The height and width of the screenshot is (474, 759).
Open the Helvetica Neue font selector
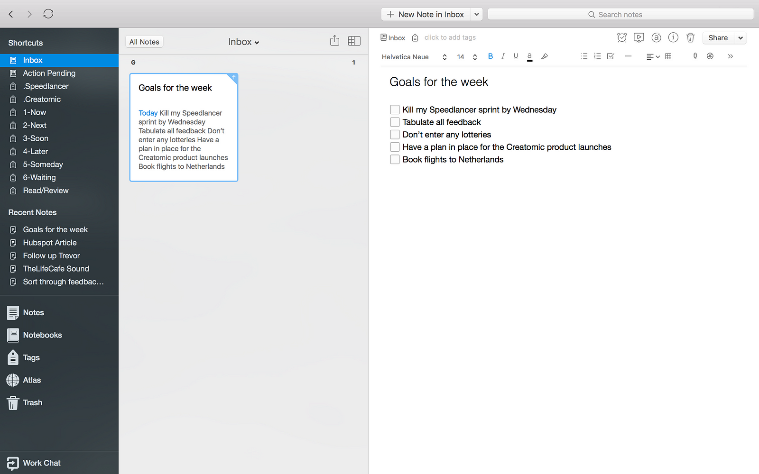pos(414,57)
